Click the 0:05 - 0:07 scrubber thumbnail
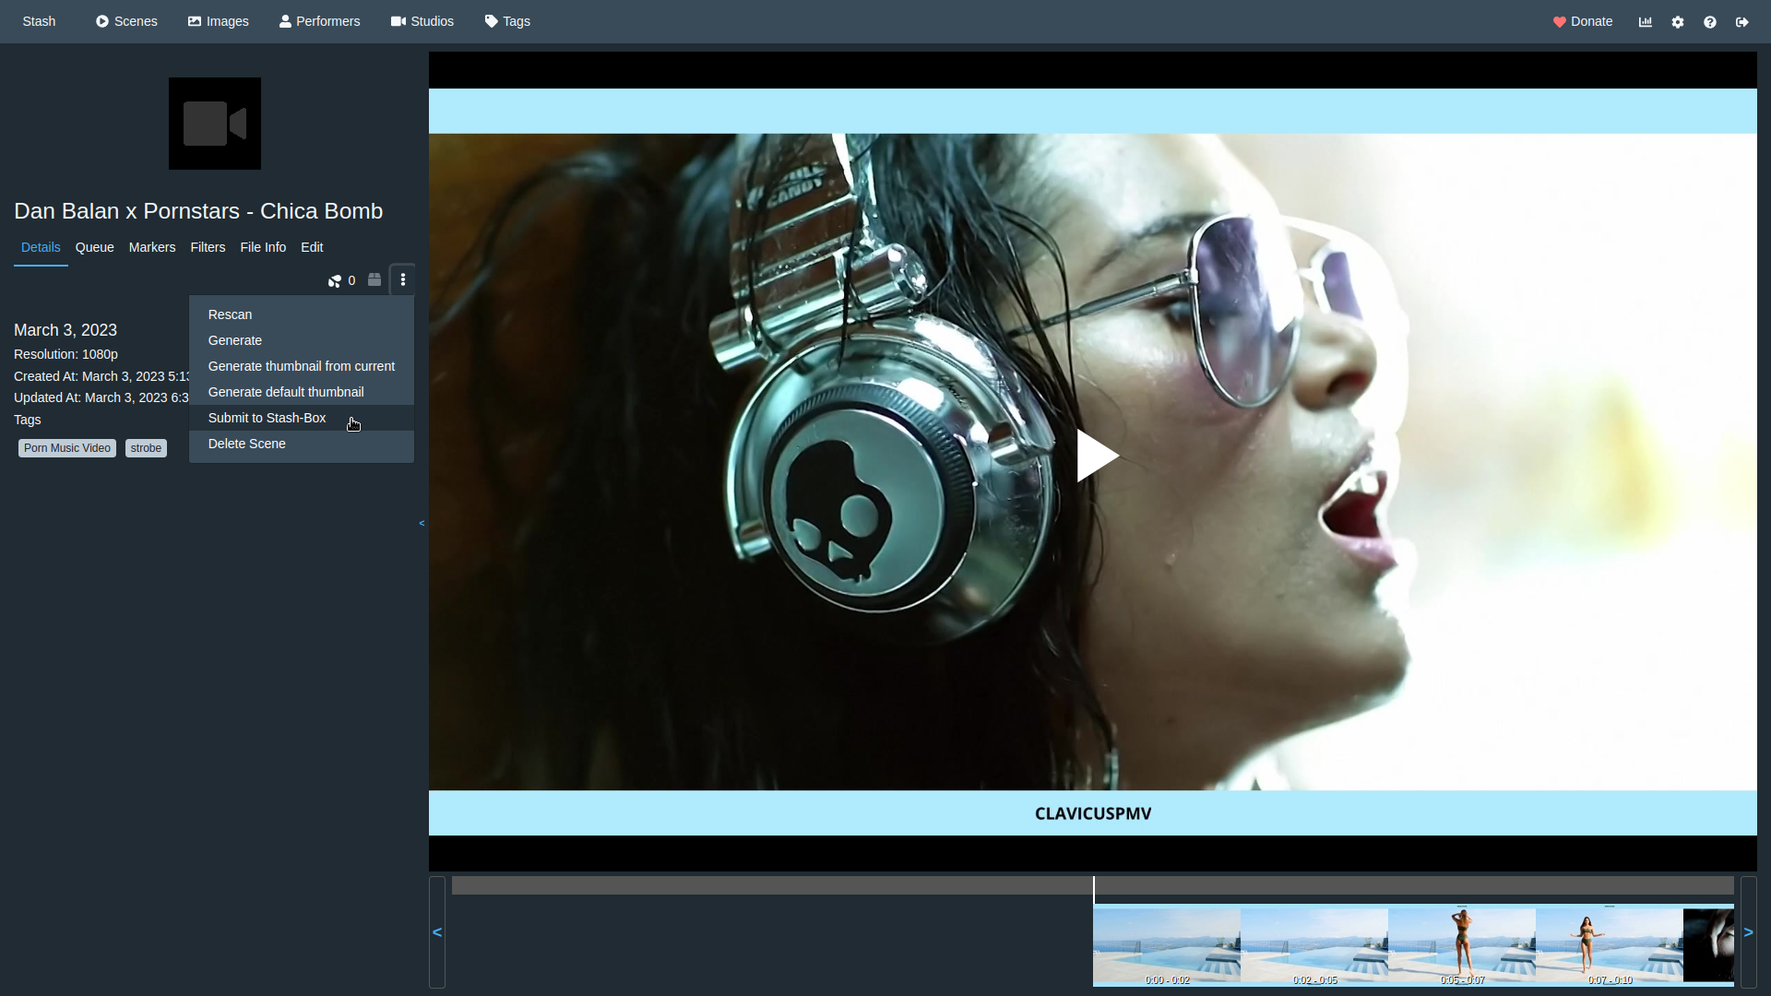The height and width of the screenshot is (996, 1771). click(1462, 945)
